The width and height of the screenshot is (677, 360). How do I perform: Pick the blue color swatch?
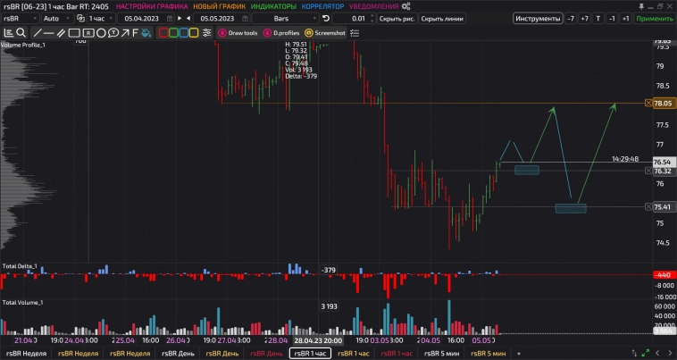point(183,33)
